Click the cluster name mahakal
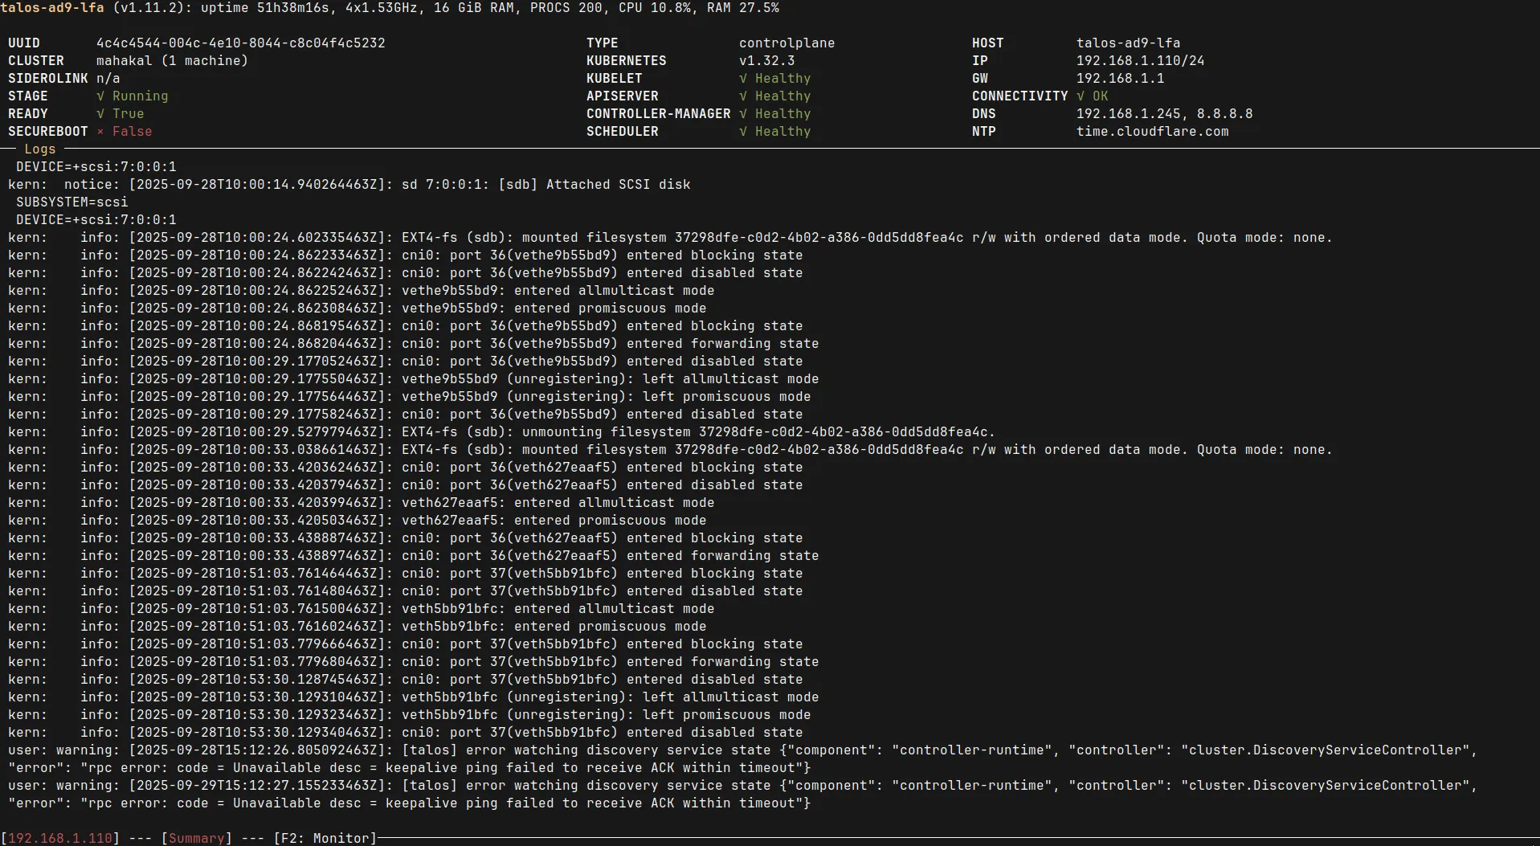The height and width of the screenshot is (846, 1540). point(124,61)
